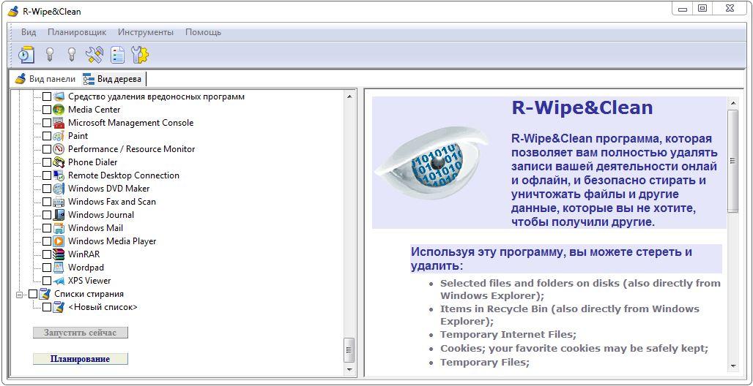Tick the Списки стирания checkbox

[x=33, y=294]
